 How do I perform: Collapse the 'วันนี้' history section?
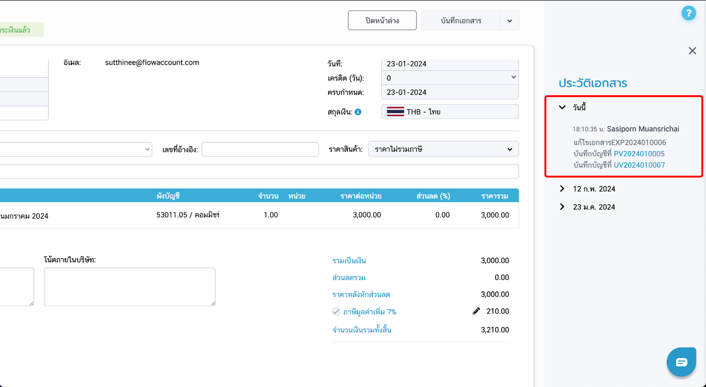point(562,107)
